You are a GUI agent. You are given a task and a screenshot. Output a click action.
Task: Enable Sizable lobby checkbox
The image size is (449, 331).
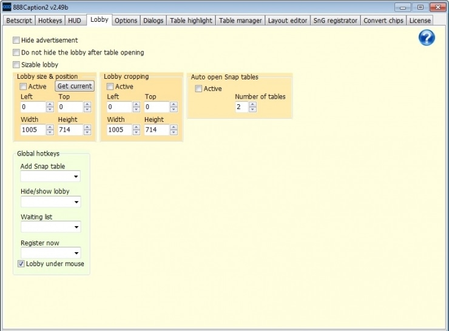coord(16,65)
